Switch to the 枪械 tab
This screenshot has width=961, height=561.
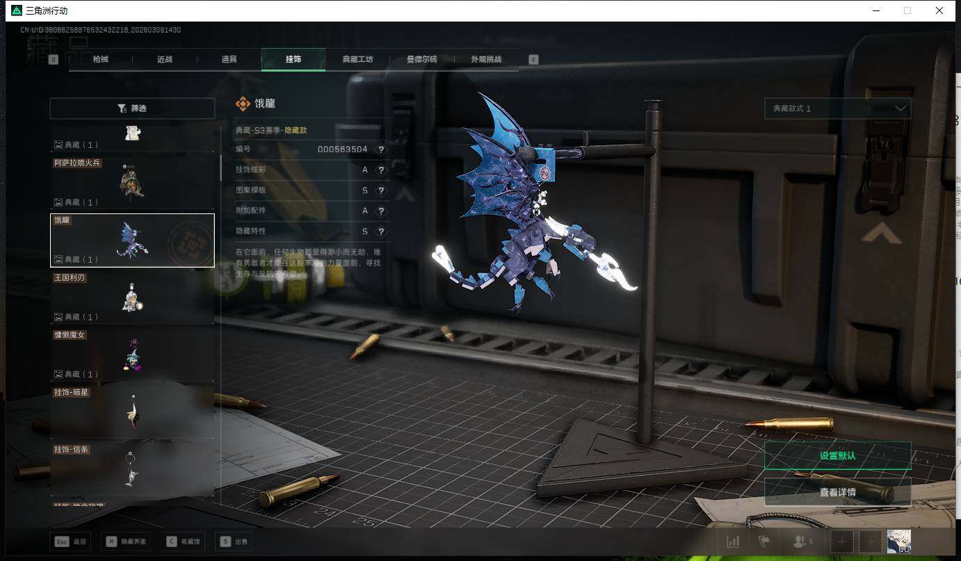click(101, 59)
